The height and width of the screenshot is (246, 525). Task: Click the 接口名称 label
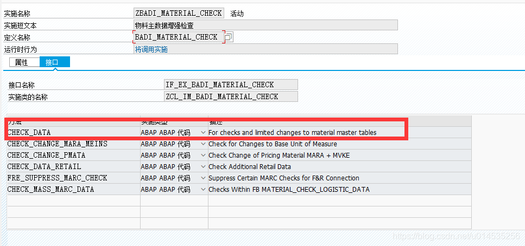pyautogui.click(x=21, y=85)
